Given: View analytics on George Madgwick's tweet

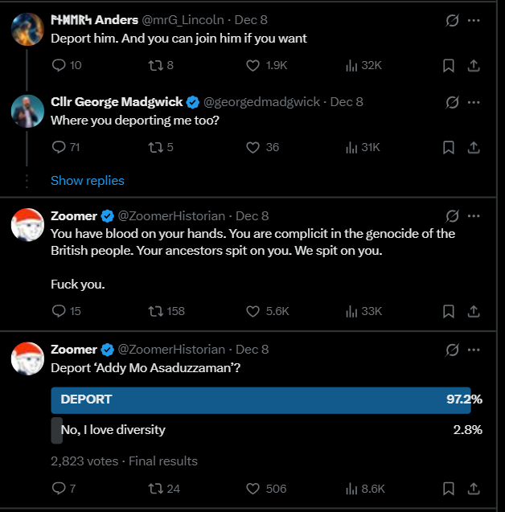Looking at the screenshot, I should pos(351,147).
